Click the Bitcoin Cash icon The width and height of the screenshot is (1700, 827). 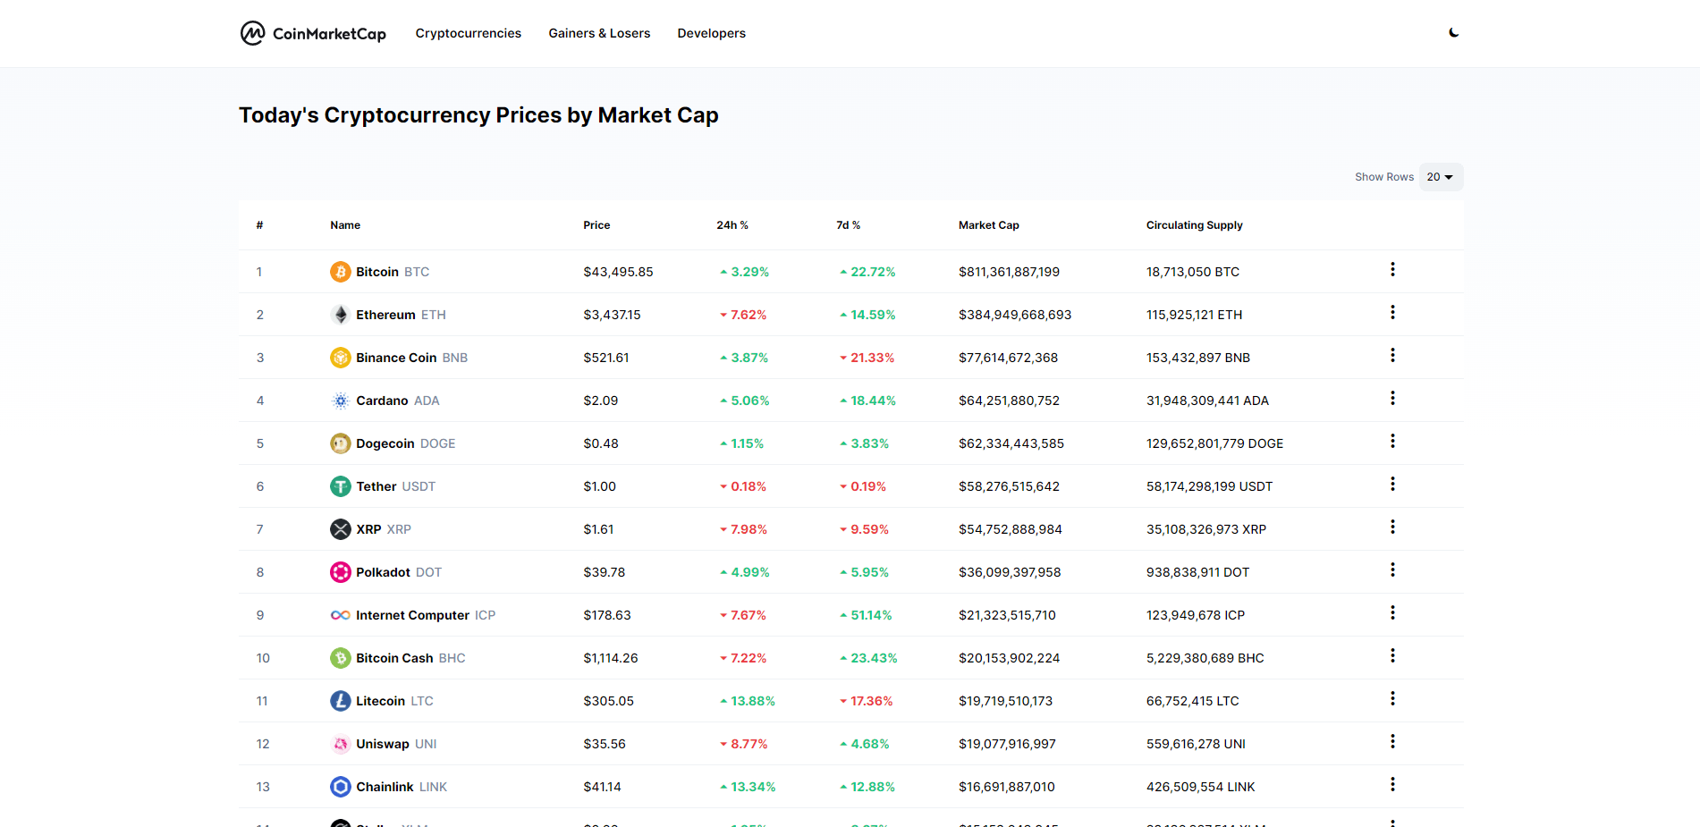341,658
